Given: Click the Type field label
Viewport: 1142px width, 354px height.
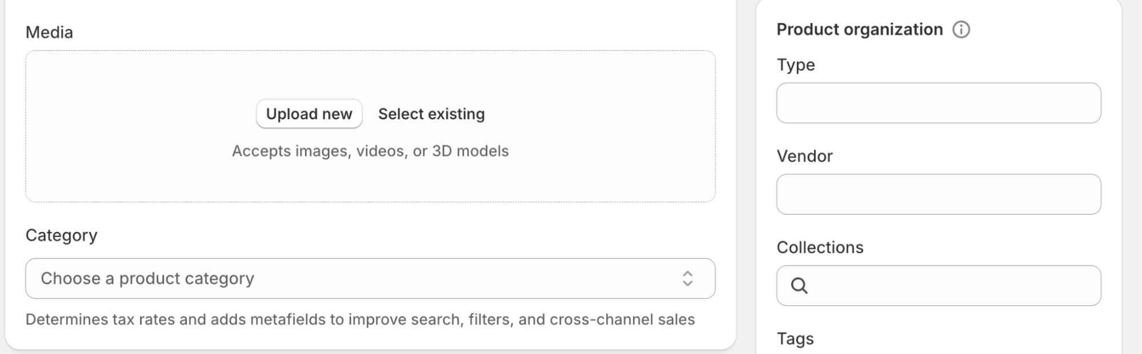Looking at the screenshot, I should tap(795, 65).
